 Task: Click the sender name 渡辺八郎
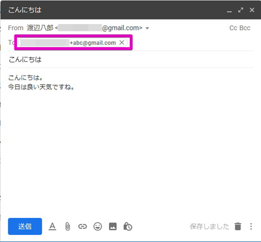click(x=40, y=28)
